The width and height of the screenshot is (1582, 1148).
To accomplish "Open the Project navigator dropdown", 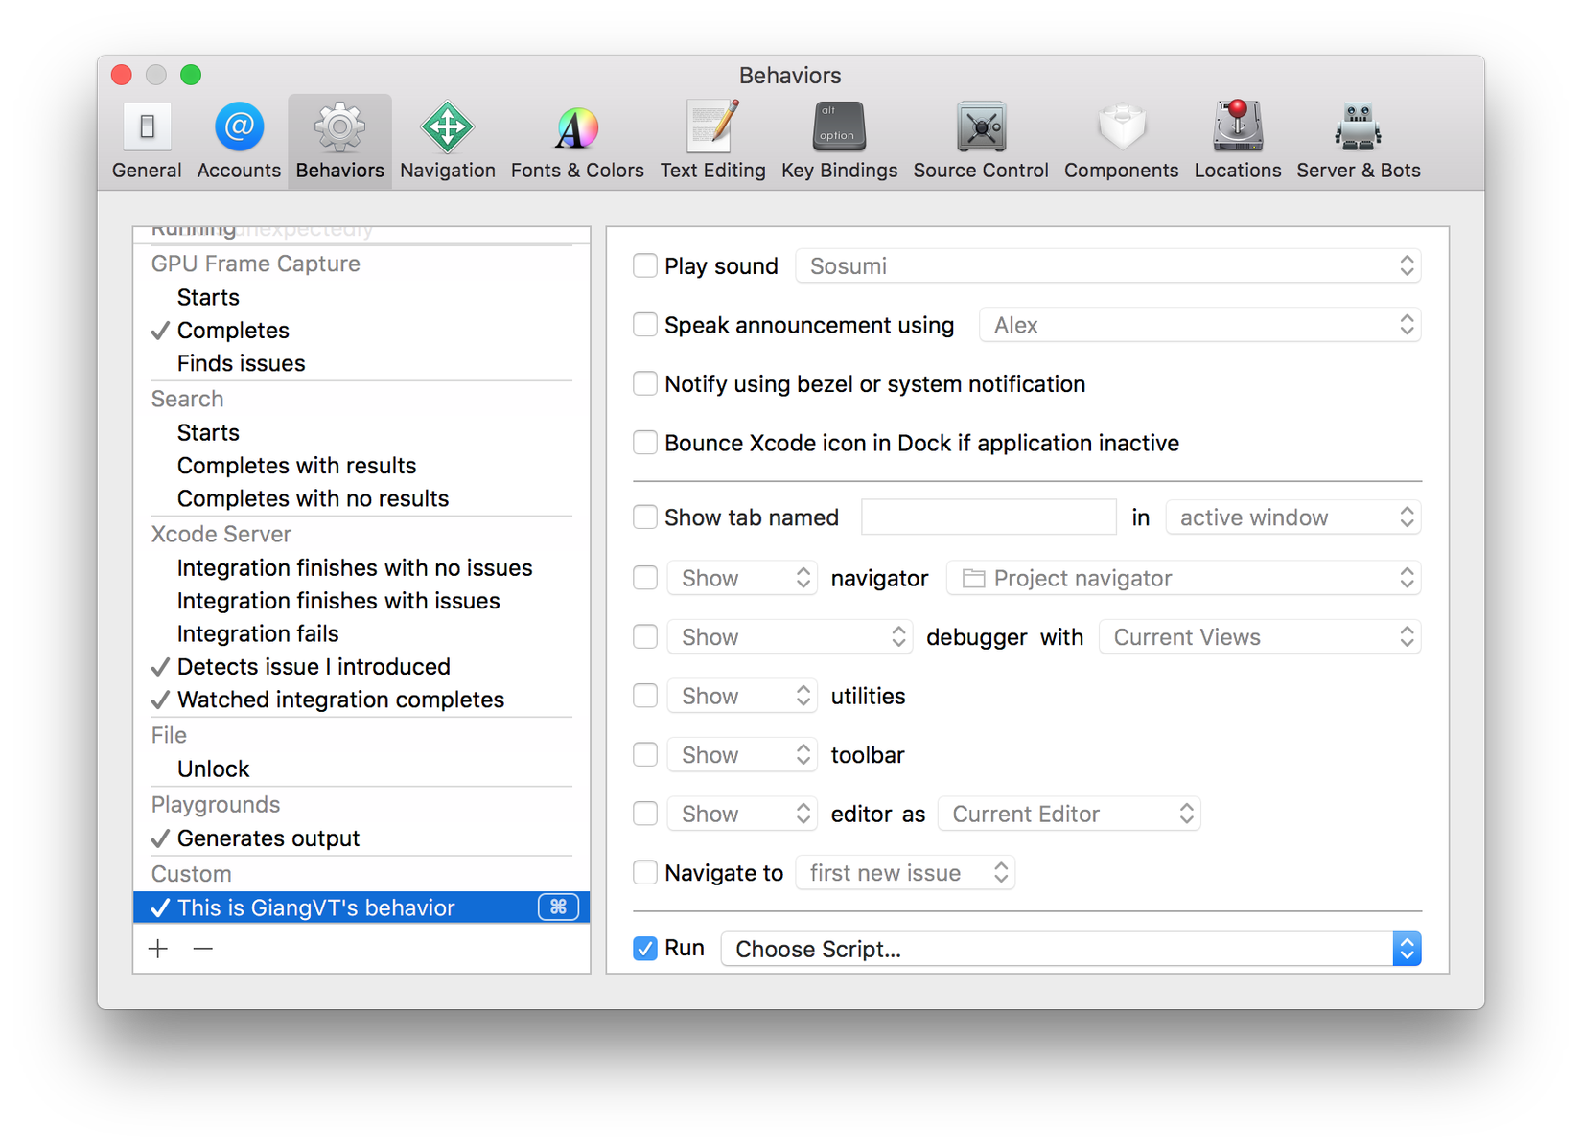I will [1183, 578].
